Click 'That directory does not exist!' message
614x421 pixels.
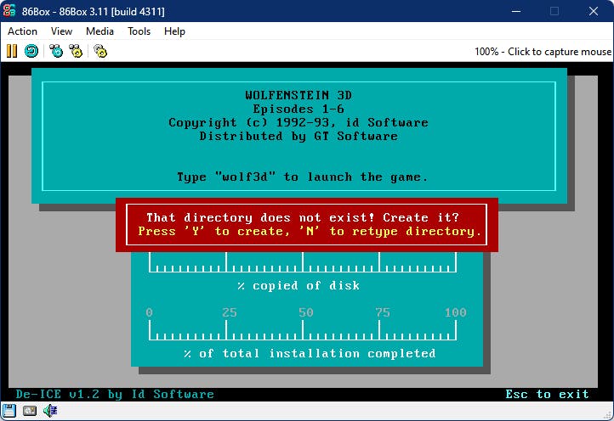(x=260, y=217)
